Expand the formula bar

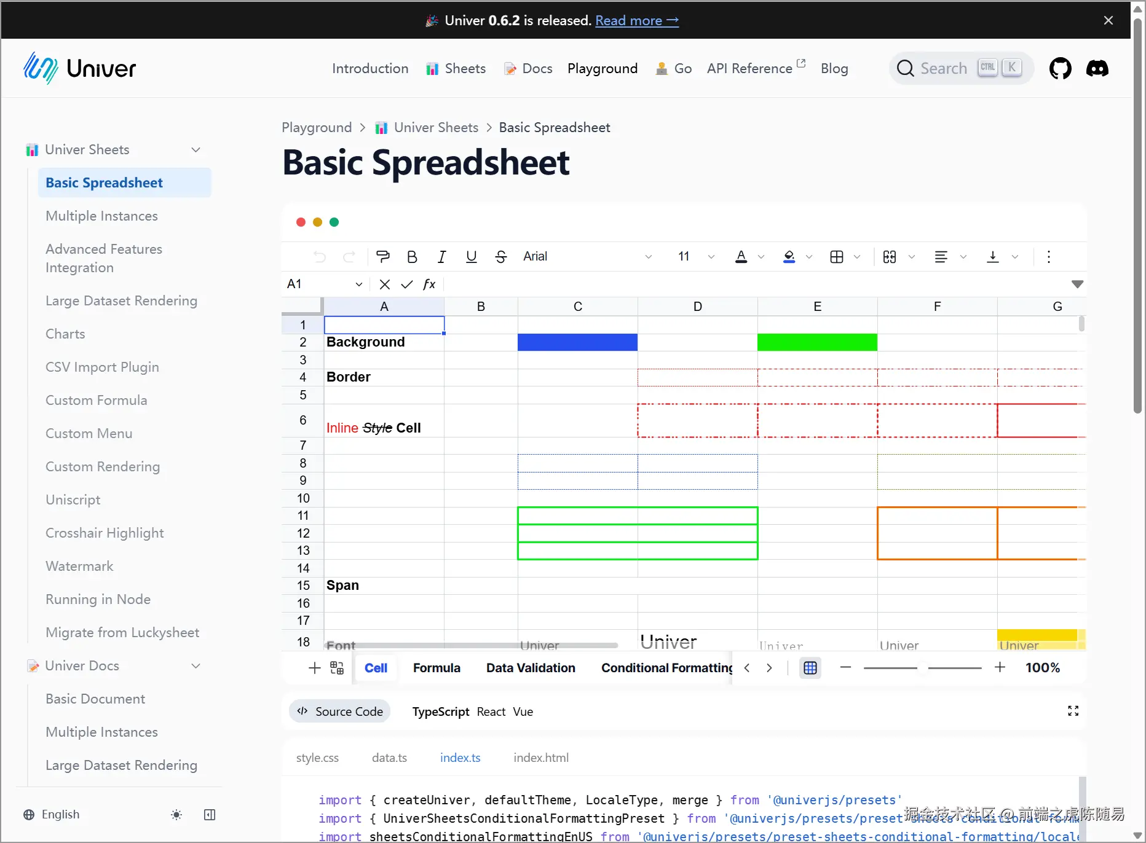tap(1077, 284)
